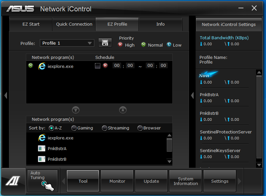Click the PnkBstrB program icon
This screenshot has width=266, height=196.
pos(42,159)
